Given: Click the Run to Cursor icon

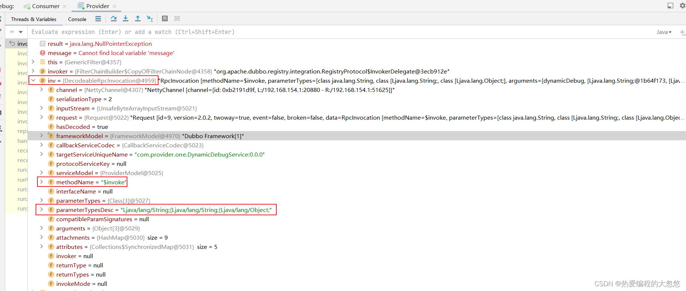Looking at the screenshot, I should pyautogui.click(x=150, y=18).
